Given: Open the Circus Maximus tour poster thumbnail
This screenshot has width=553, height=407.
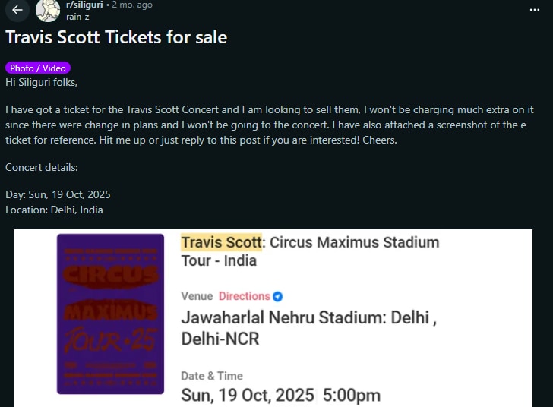Looking at the screenshot, I should point(110,314).
